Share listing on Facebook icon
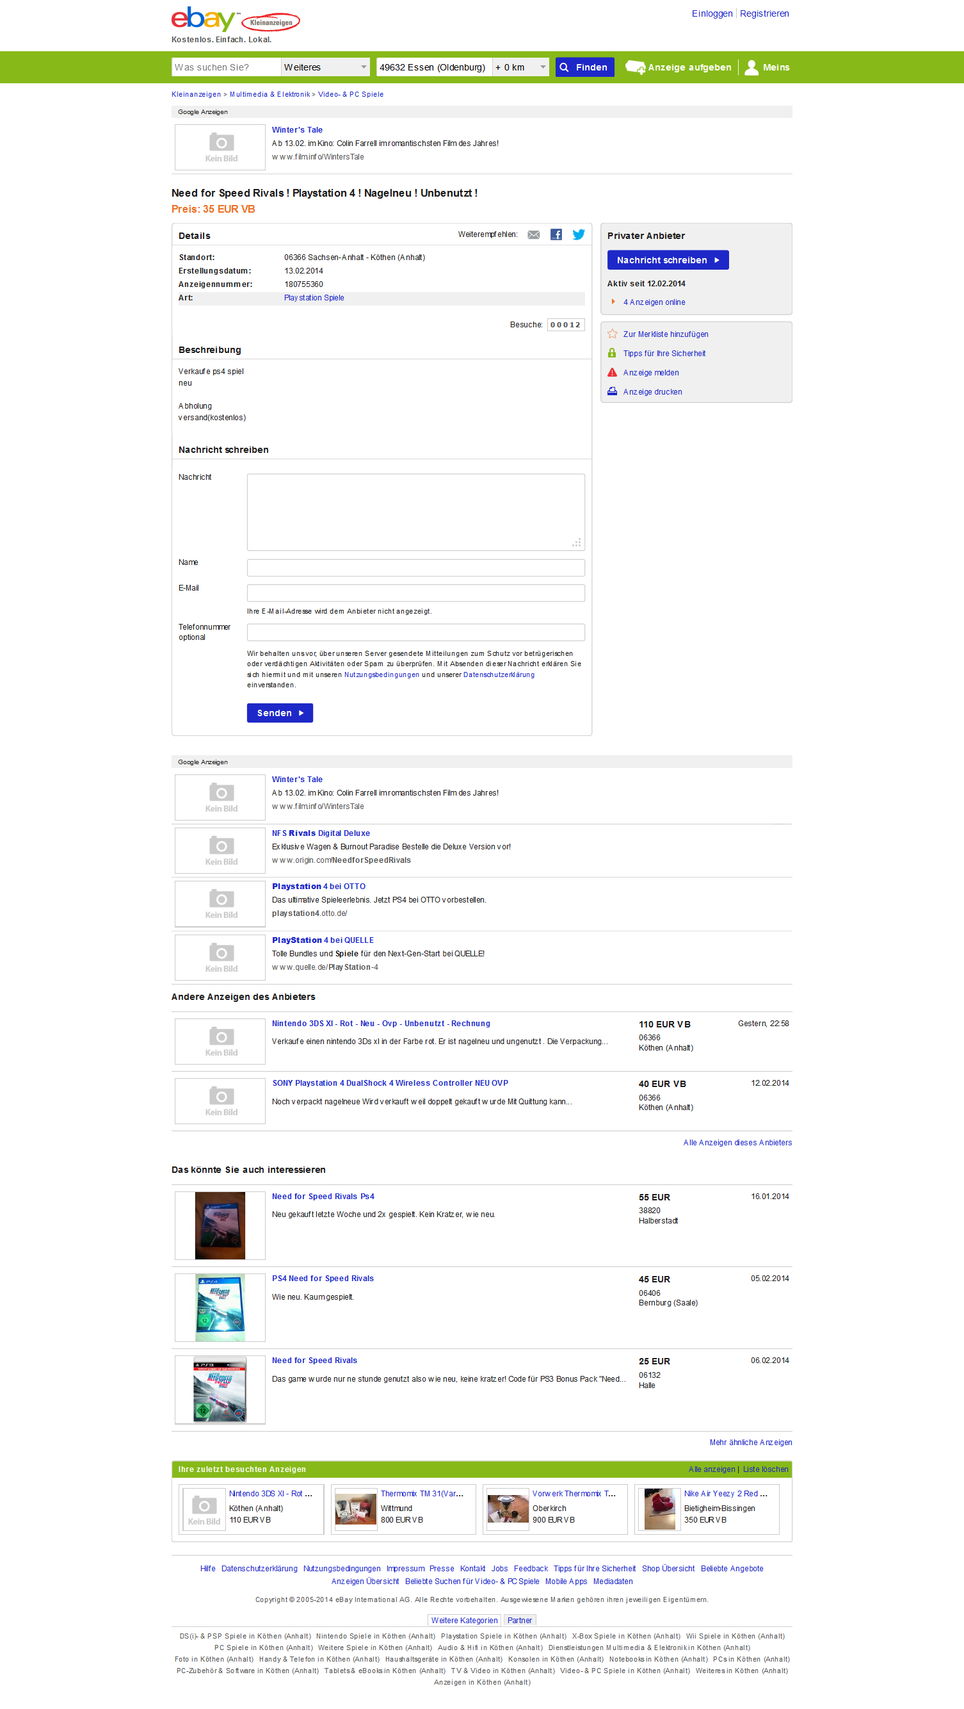 556,235
